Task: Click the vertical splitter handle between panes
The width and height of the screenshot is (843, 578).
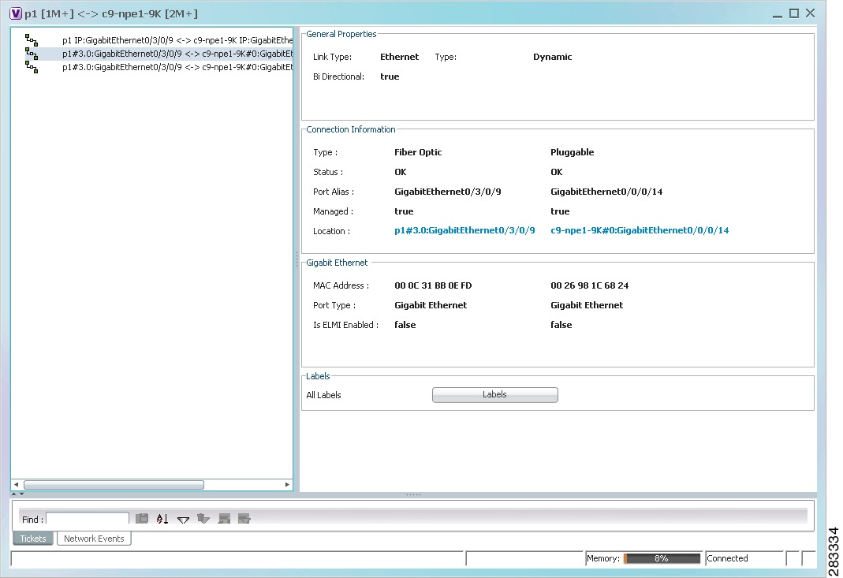Action: pyautogui.click(x=297, y=259)
